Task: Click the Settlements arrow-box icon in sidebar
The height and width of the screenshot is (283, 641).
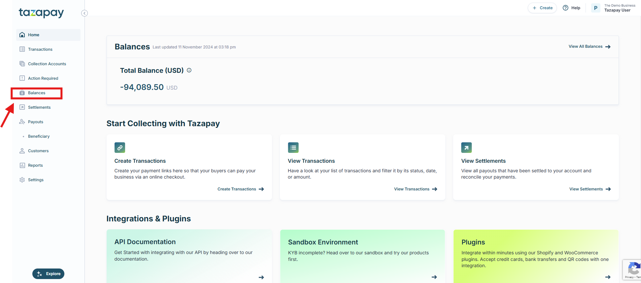Action: pyautogui.click(x=22, y=107)
